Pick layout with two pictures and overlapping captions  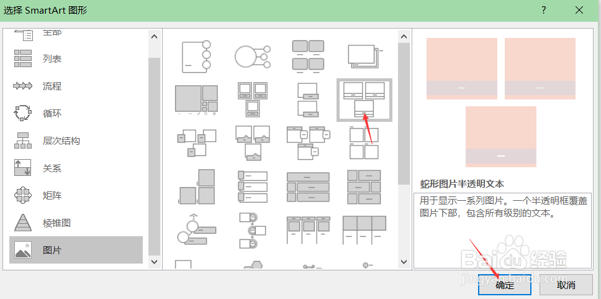pyautogui.click(x=308, y=100)
